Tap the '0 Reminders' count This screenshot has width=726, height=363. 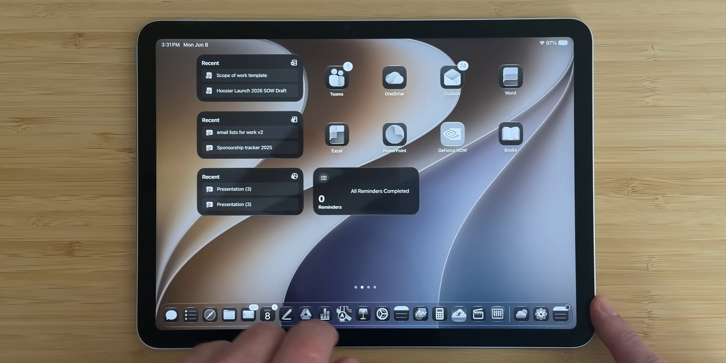[x=330, y=202]
